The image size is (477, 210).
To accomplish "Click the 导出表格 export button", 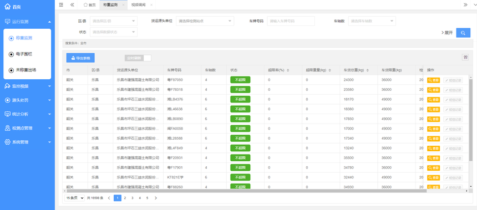I will pyautogui.click(x=80, y=58).
